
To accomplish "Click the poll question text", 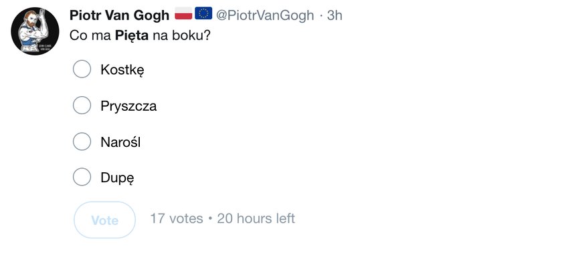I will point(140,36).
